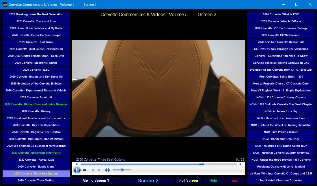The image size is (317, 186).
Task: Open Top 5 Hated Chevrolet Corvettes
Action: pyautogui.click(x=281, y=181)
